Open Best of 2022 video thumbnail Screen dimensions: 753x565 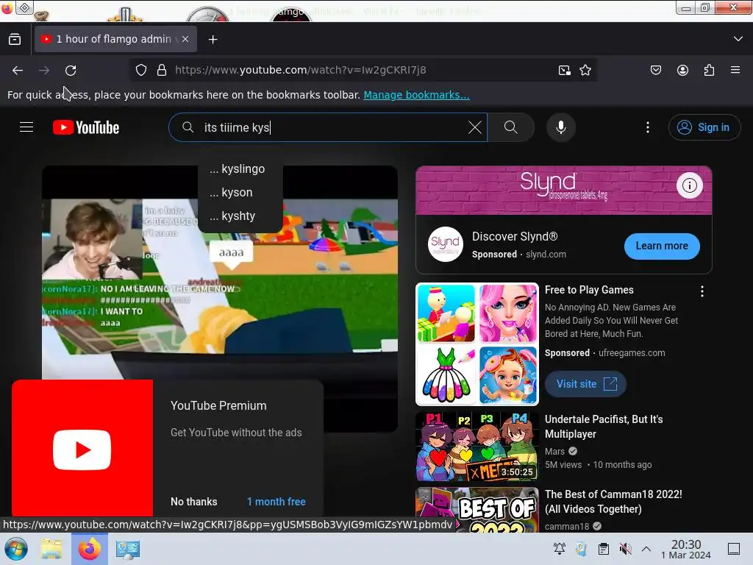tap(477, 510)
